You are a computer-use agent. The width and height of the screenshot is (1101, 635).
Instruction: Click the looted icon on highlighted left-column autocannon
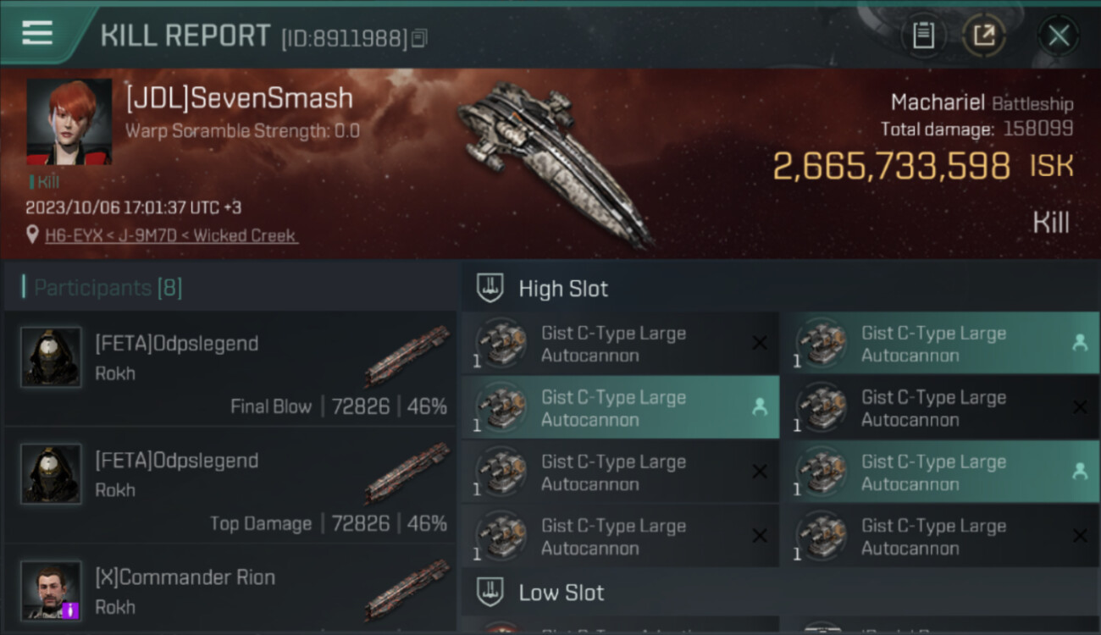tap(760, 407)
